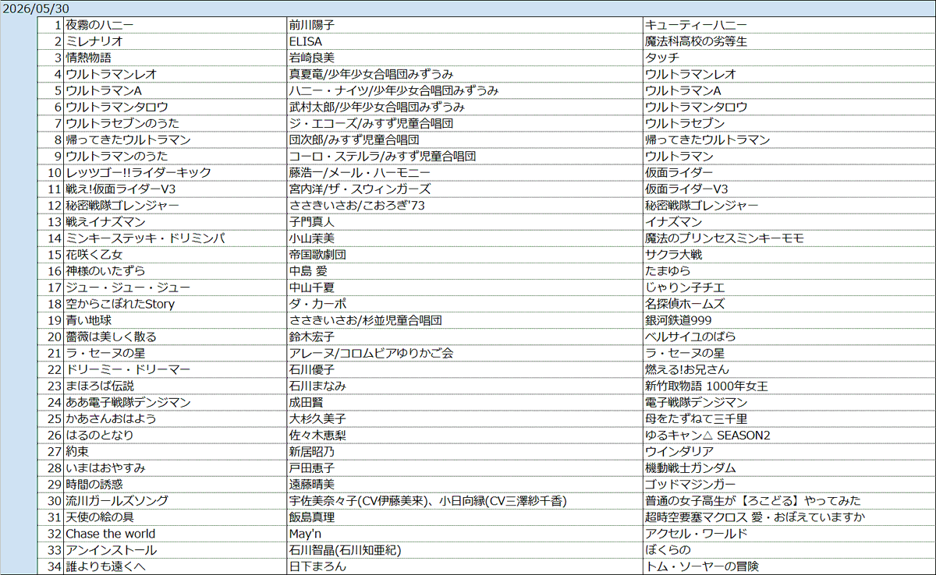Image resolution: width=936 pixels, height=575 pixels.
Task: Click artist 中島 愛
Action: pos(308,270)
